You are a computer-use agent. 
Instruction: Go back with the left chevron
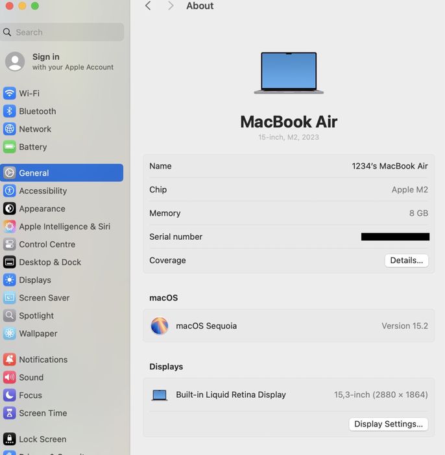[148, 6]
